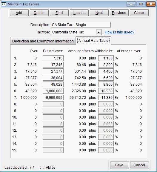Click the Locate button
The image size is (157, 172).
(79, 13)
